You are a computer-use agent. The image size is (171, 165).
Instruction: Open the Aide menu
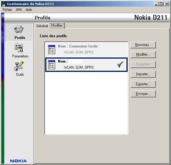click(29, 10)
